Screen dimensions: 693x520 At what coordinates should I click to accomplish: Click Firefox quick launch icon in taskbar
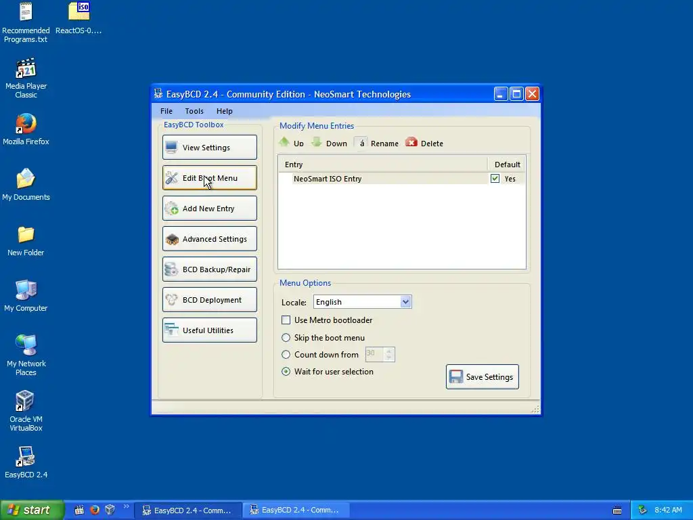click(95, 510)
